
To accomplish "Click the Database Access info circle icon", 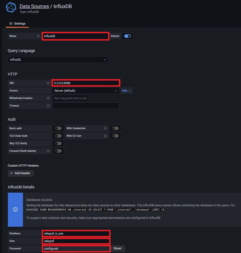I will [15, 209].
